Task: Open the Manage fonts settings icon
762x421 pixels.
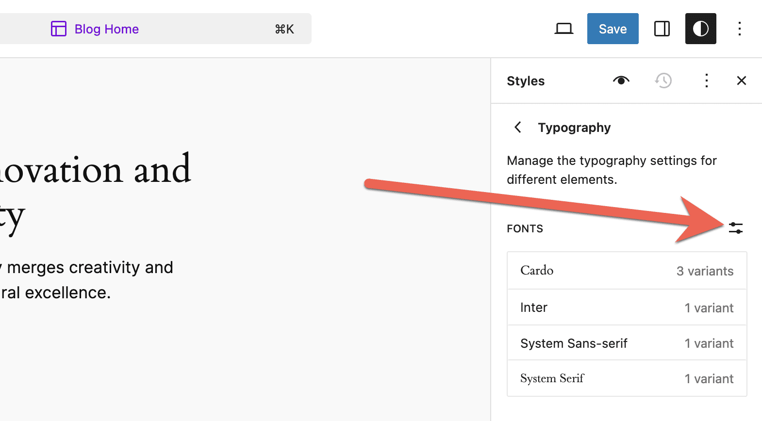Action: point(736,228)
